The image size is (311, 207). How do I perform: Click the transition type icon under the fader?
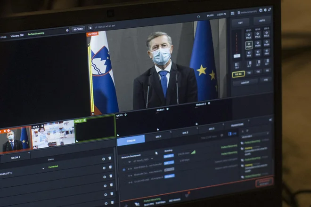point(237,65)
